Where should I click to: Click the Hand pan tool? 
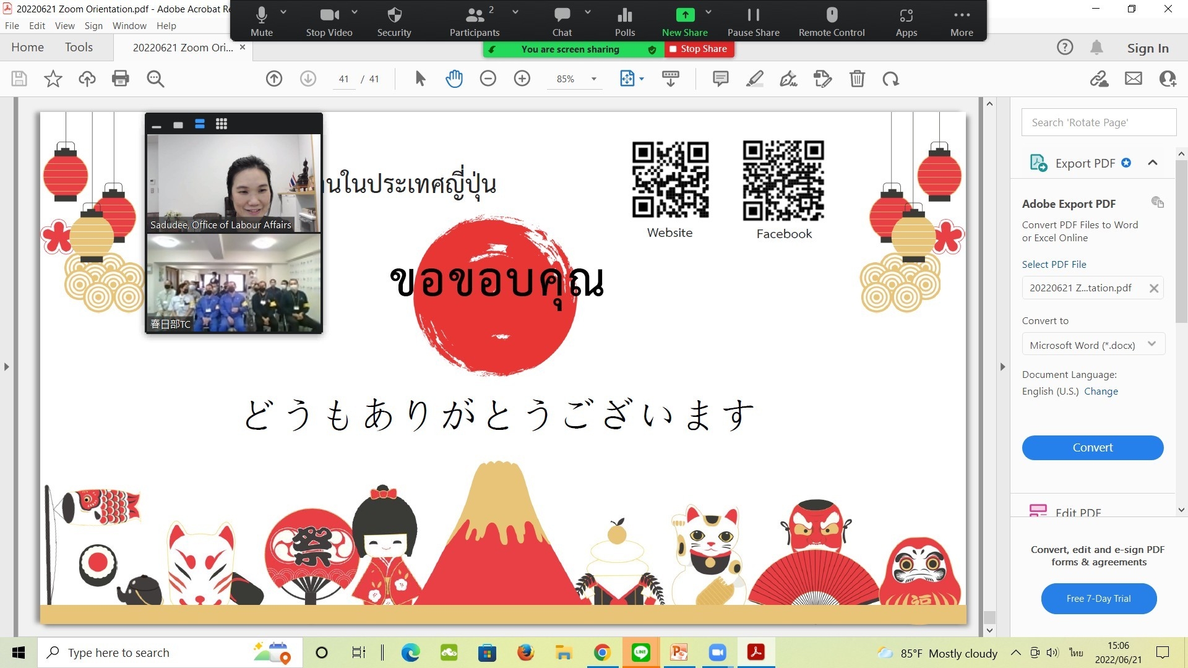pos(454,79)
